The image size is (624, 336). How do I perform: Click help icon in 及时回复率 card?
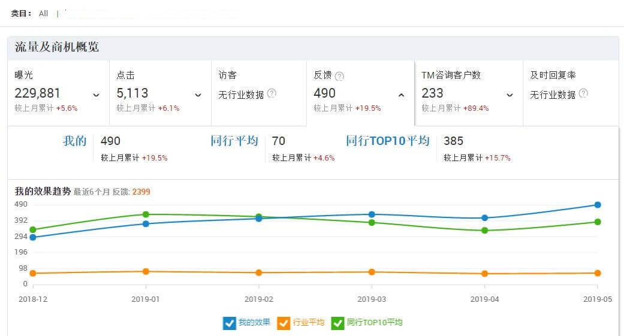(x=583, y=93)
